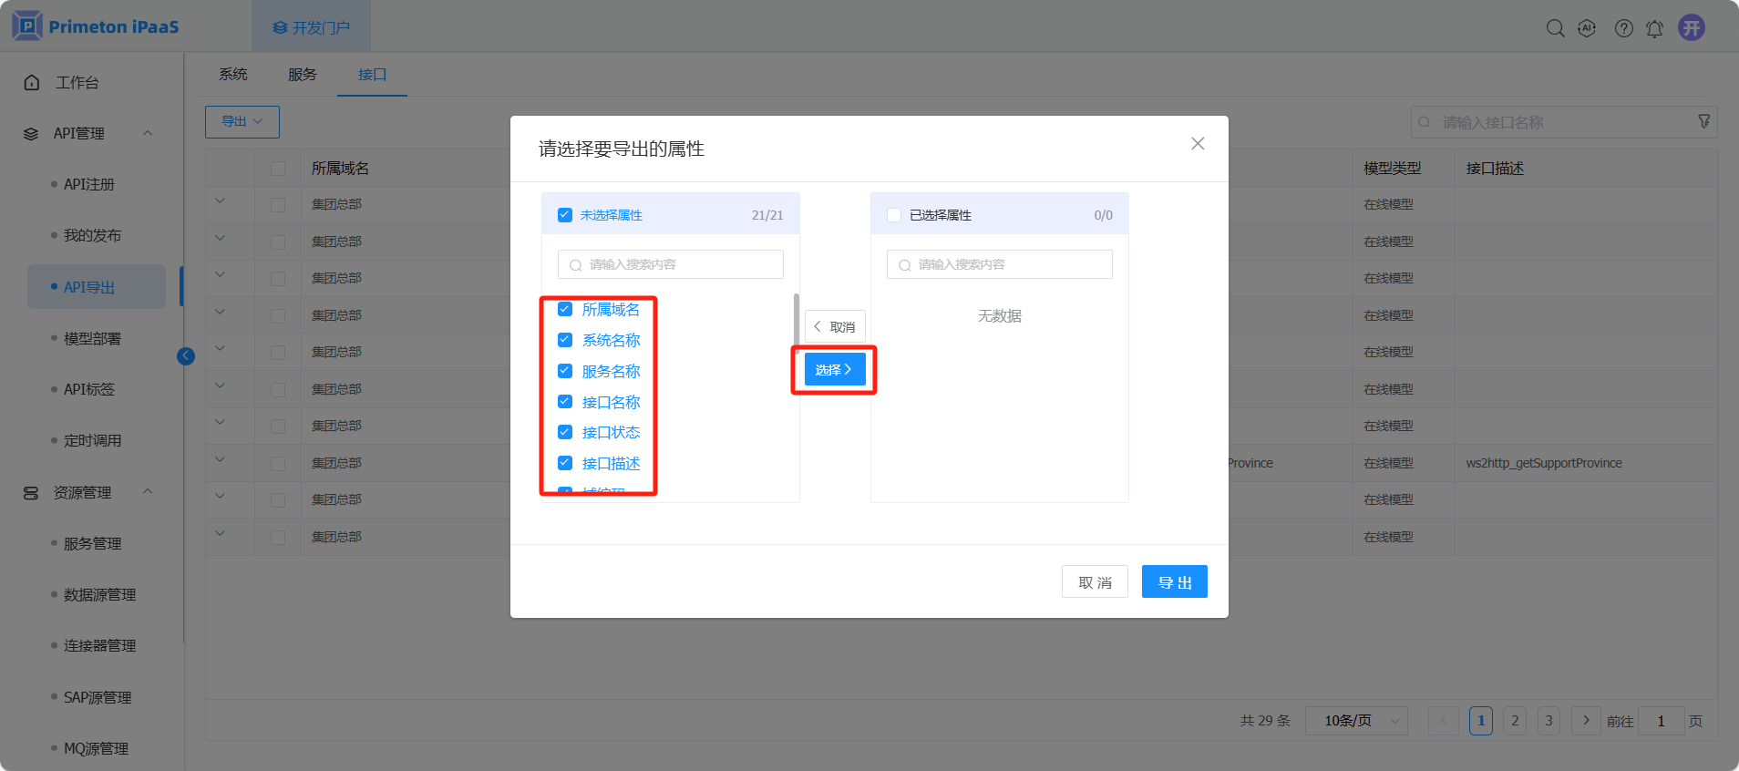This screenshot has width=1739, height=771.
Task: Open 服务管理 in the sidebar
Action: tap(92, 543)
